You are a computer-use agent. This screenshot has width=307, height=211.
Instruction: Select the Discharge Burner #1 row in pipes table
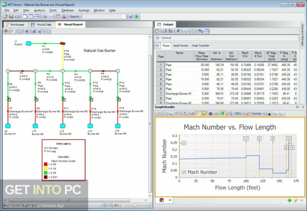pyautogui.click(x=227, y=94)
